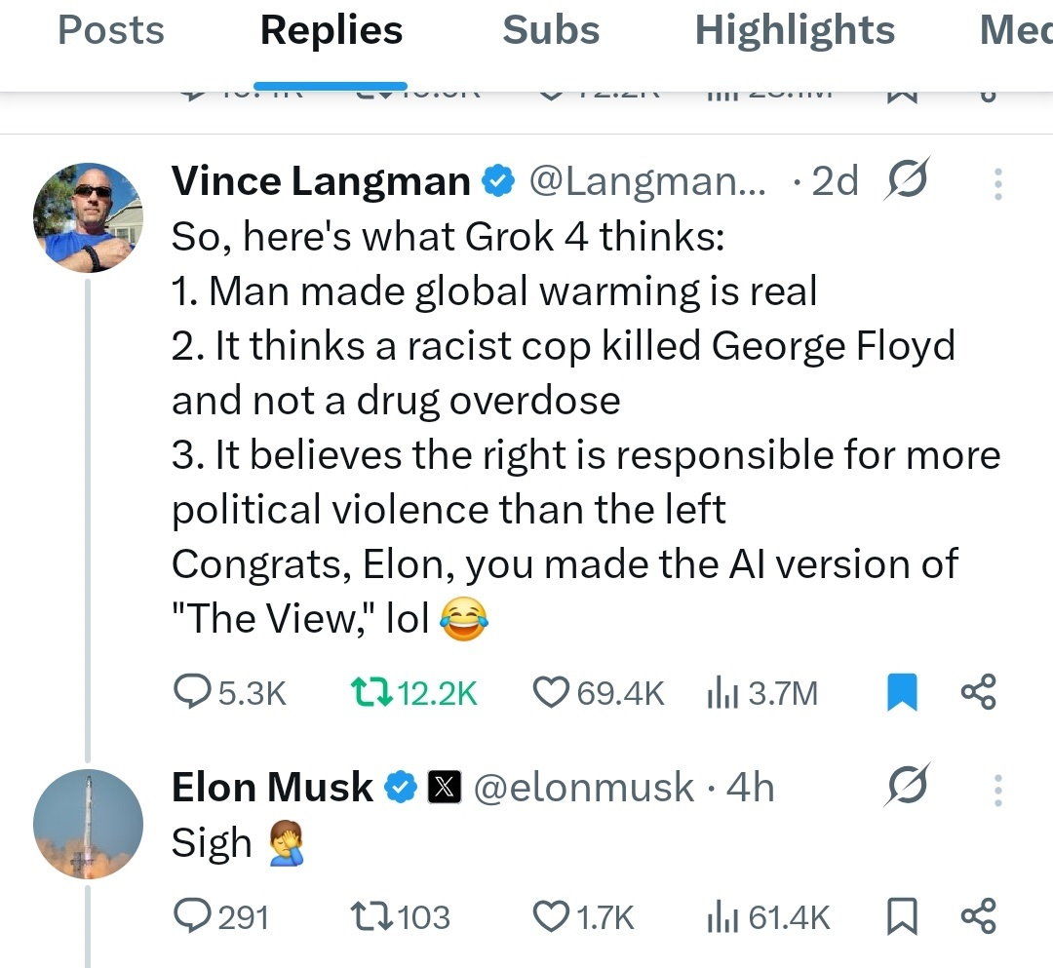The image size is (1053, 968).
Task: Switch to the Highlights tab
Action: pos(794,31)
